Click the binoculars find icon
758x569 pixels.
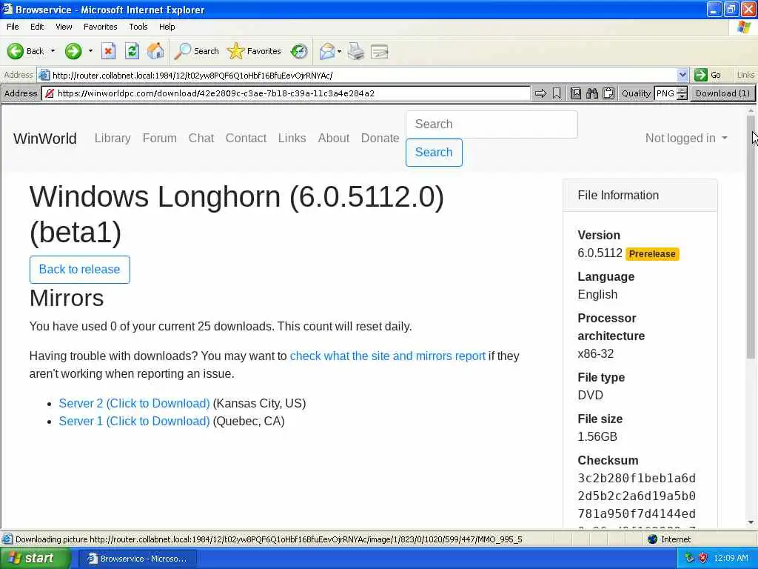click(592, 93)
